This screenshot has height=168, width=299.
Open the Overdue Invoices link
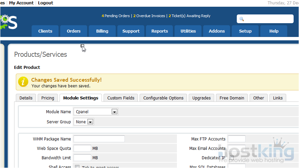point(149,16)
